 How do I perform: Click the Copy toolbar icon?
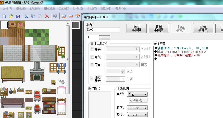[x=33, y=16]
